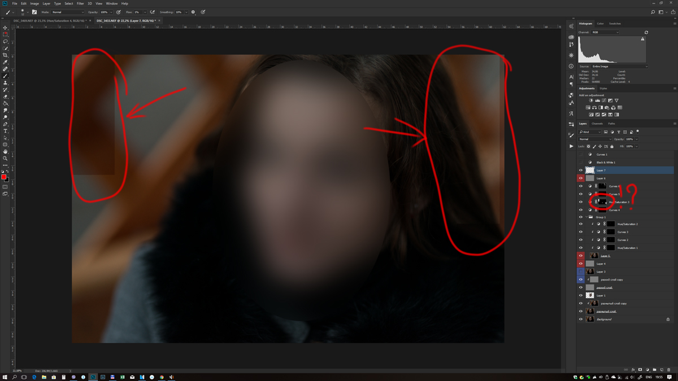This screenshot has width=678, height=381.
Task: Select the Hand tool
Action: click(x=5, y=151)
